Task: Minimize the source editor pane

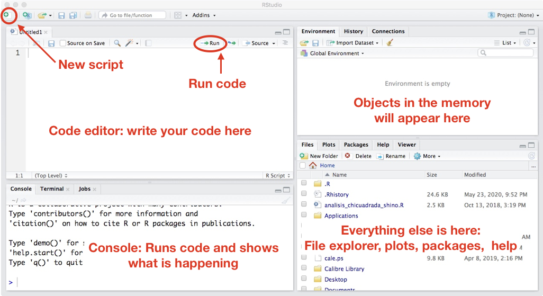Action: (278, 33)
